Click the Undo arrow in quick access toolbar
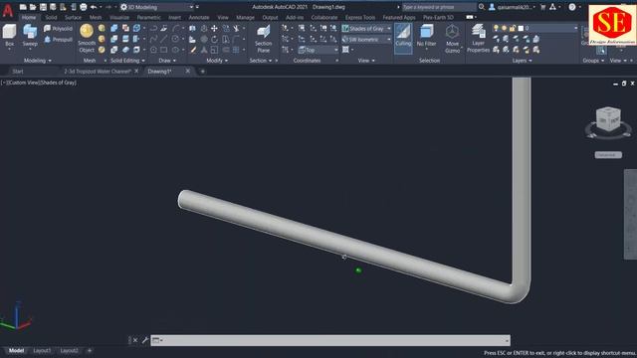 point(94,7)
